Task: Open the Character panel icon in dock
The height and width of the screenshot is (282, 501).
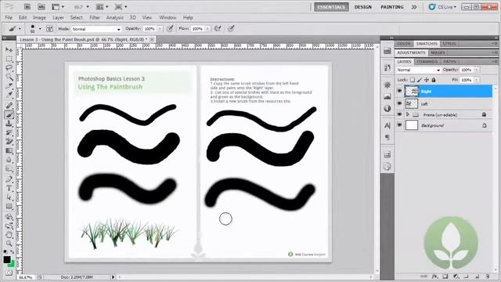Action: coord(387,125)
